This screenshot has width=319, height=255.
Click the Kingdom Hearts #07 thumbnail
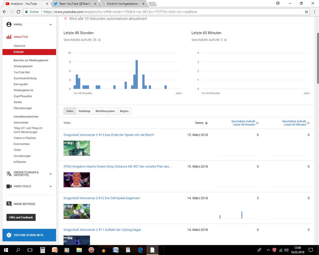pos(77,180)
